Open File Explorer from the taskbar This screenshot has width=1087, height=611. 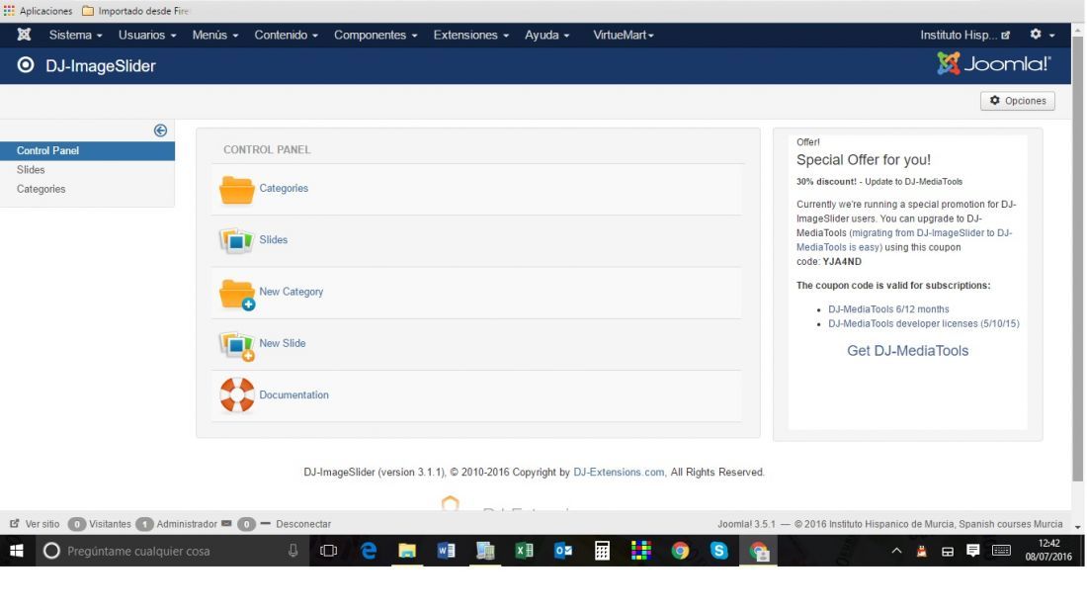tap(407, 551)
